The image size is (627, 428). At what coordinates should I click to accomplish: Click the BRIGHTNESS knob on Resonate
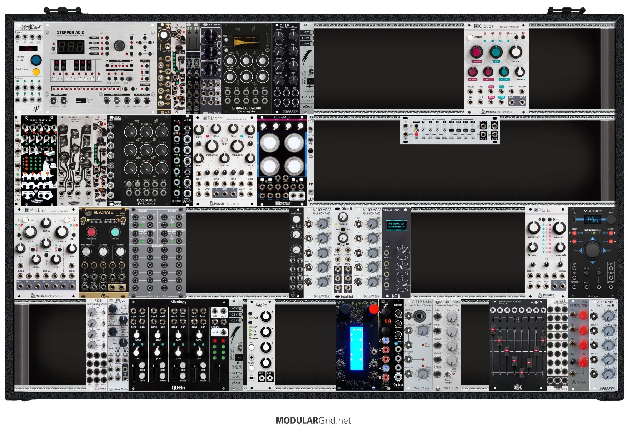pos(86,251)
